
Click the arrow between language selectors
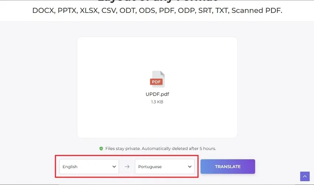tap(127, 167)
